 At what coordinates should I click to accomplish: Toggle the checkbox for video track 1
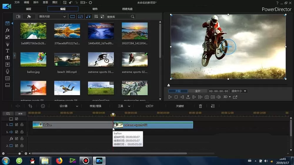click(16, 124)
